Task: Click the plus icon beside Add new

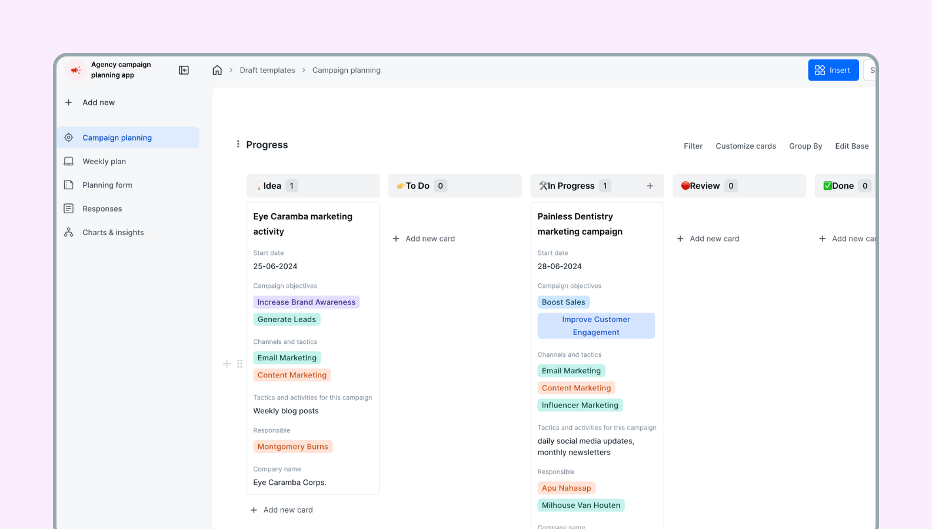Action: tap(69, 102)
